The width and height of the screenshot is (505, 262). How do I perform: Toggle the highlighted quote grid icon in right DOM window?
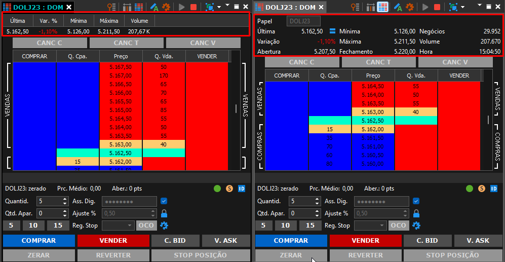pos(382,7)
